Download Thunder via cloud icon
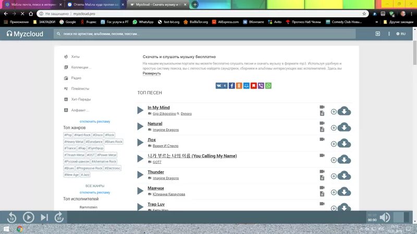417x234 pixels. pyautogui.click(x=344, y=176)
